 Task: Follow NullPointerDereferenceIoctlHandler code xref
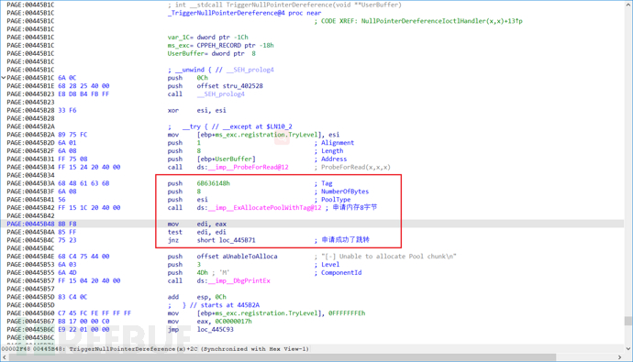(441, 21)
